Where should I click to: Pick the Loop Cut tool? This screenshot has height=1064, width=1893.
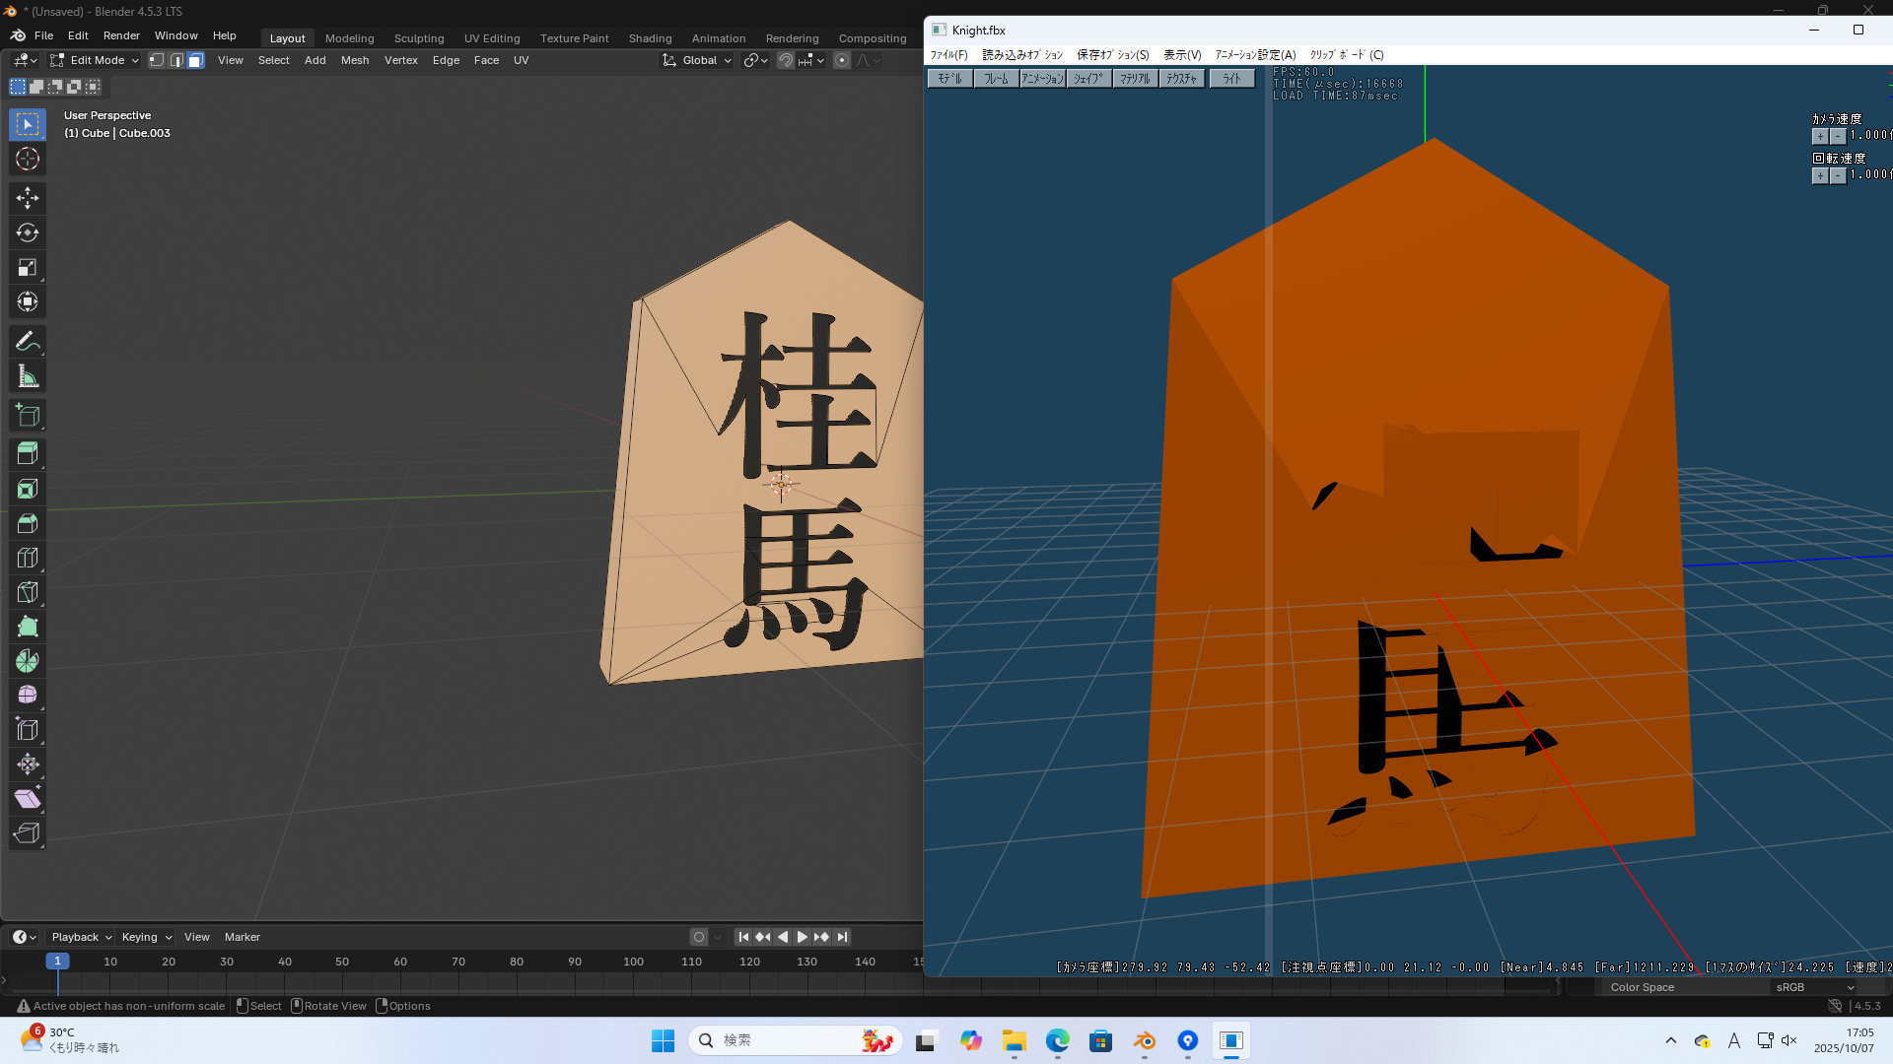[28, 558]
